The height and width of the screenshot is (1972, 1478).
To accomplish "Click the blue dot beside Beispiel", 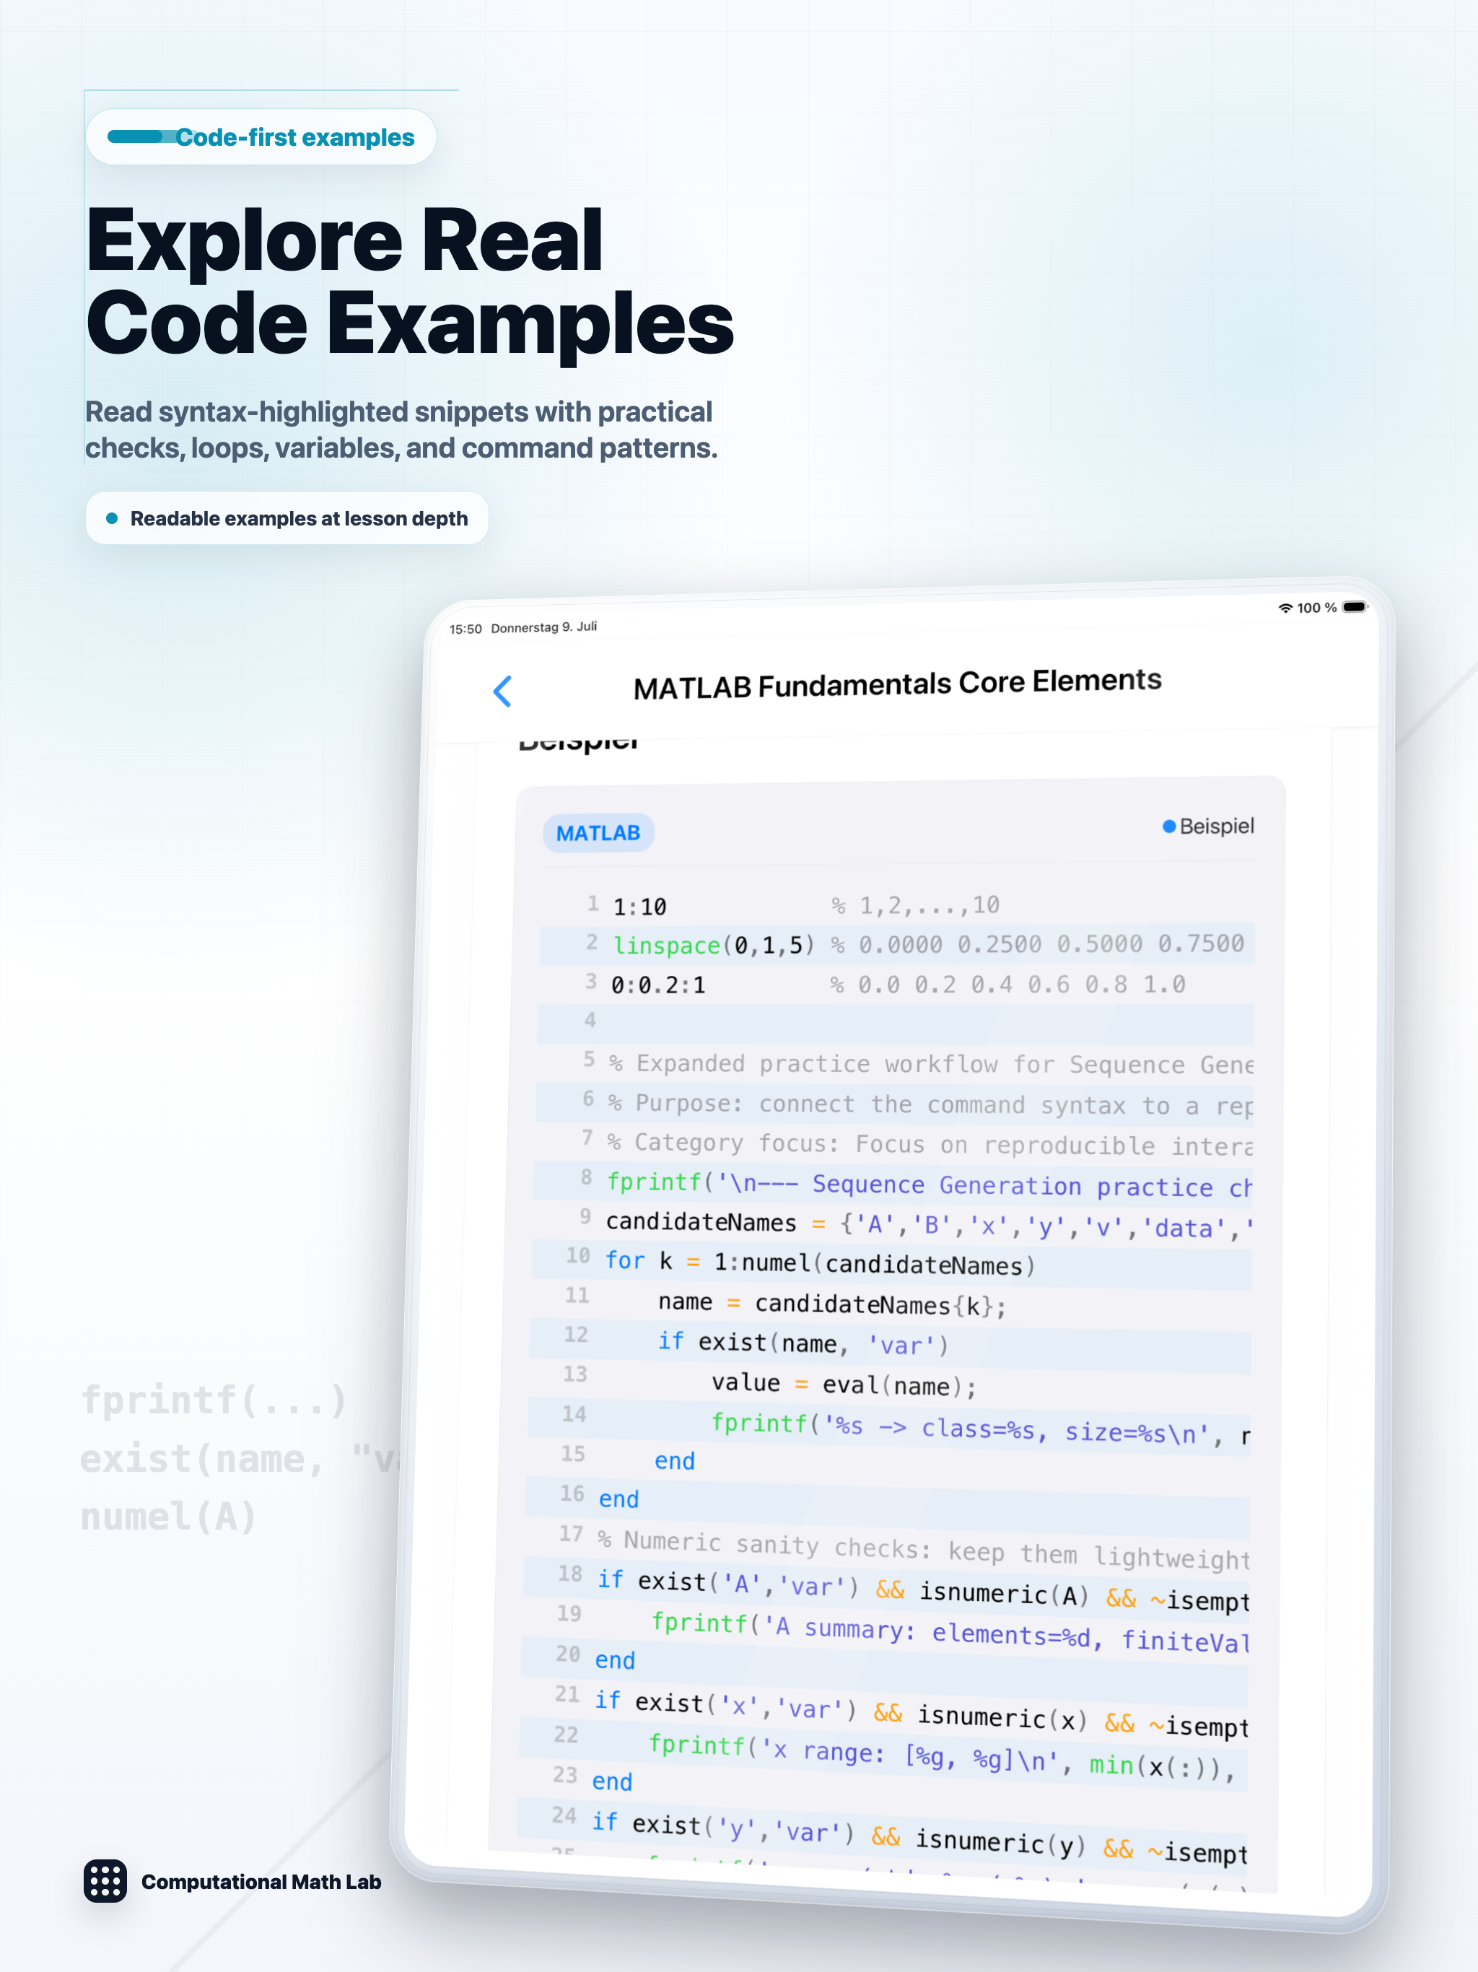I will 1168,826.
